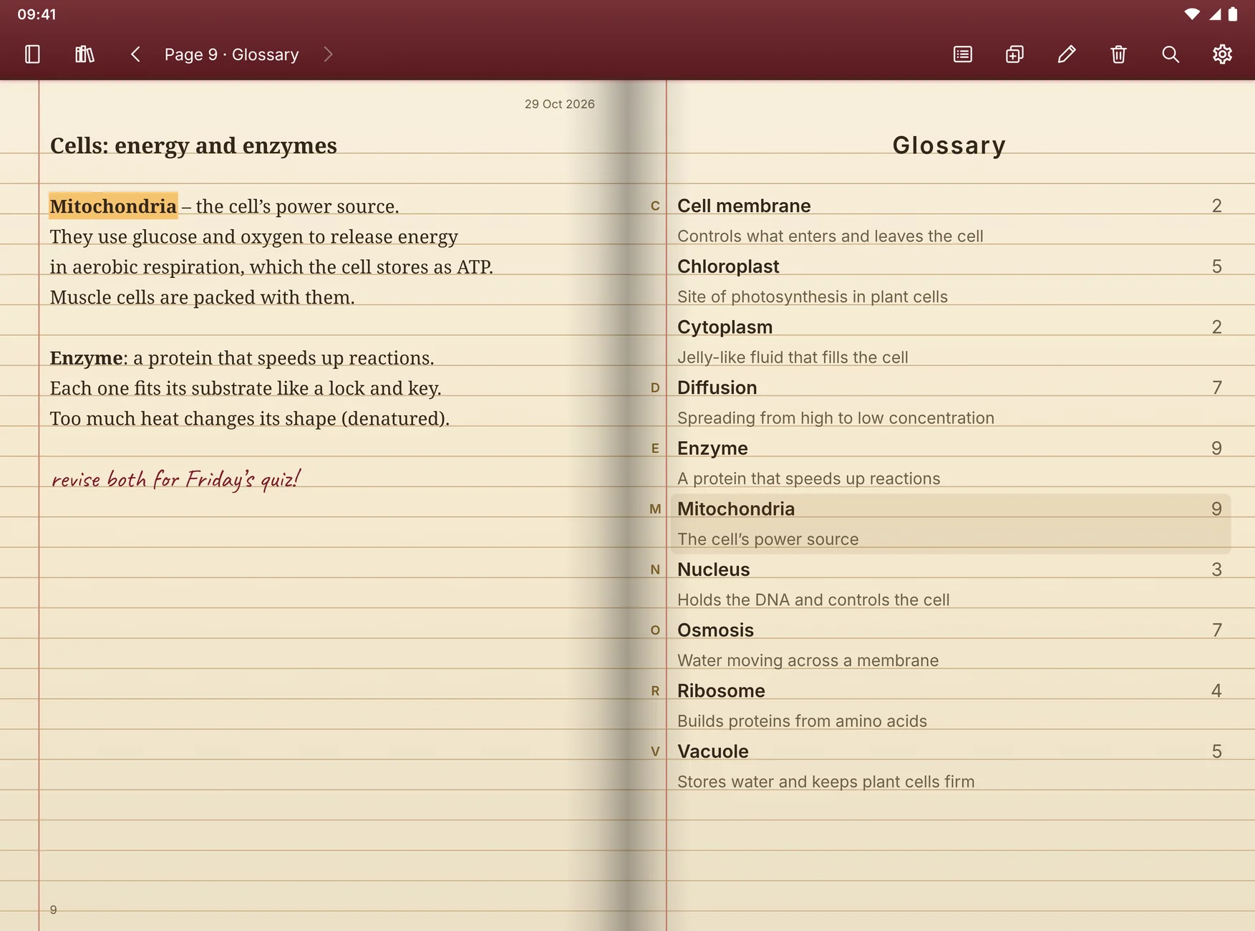Tap the battery status icon
This screenshot has width=1255, height=931.
(1233, 14)
